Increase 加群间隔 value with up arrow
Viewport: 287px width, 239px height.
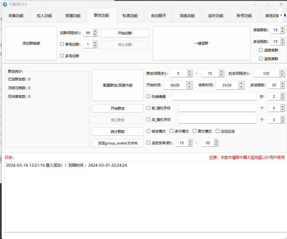[x=95, y=31]
